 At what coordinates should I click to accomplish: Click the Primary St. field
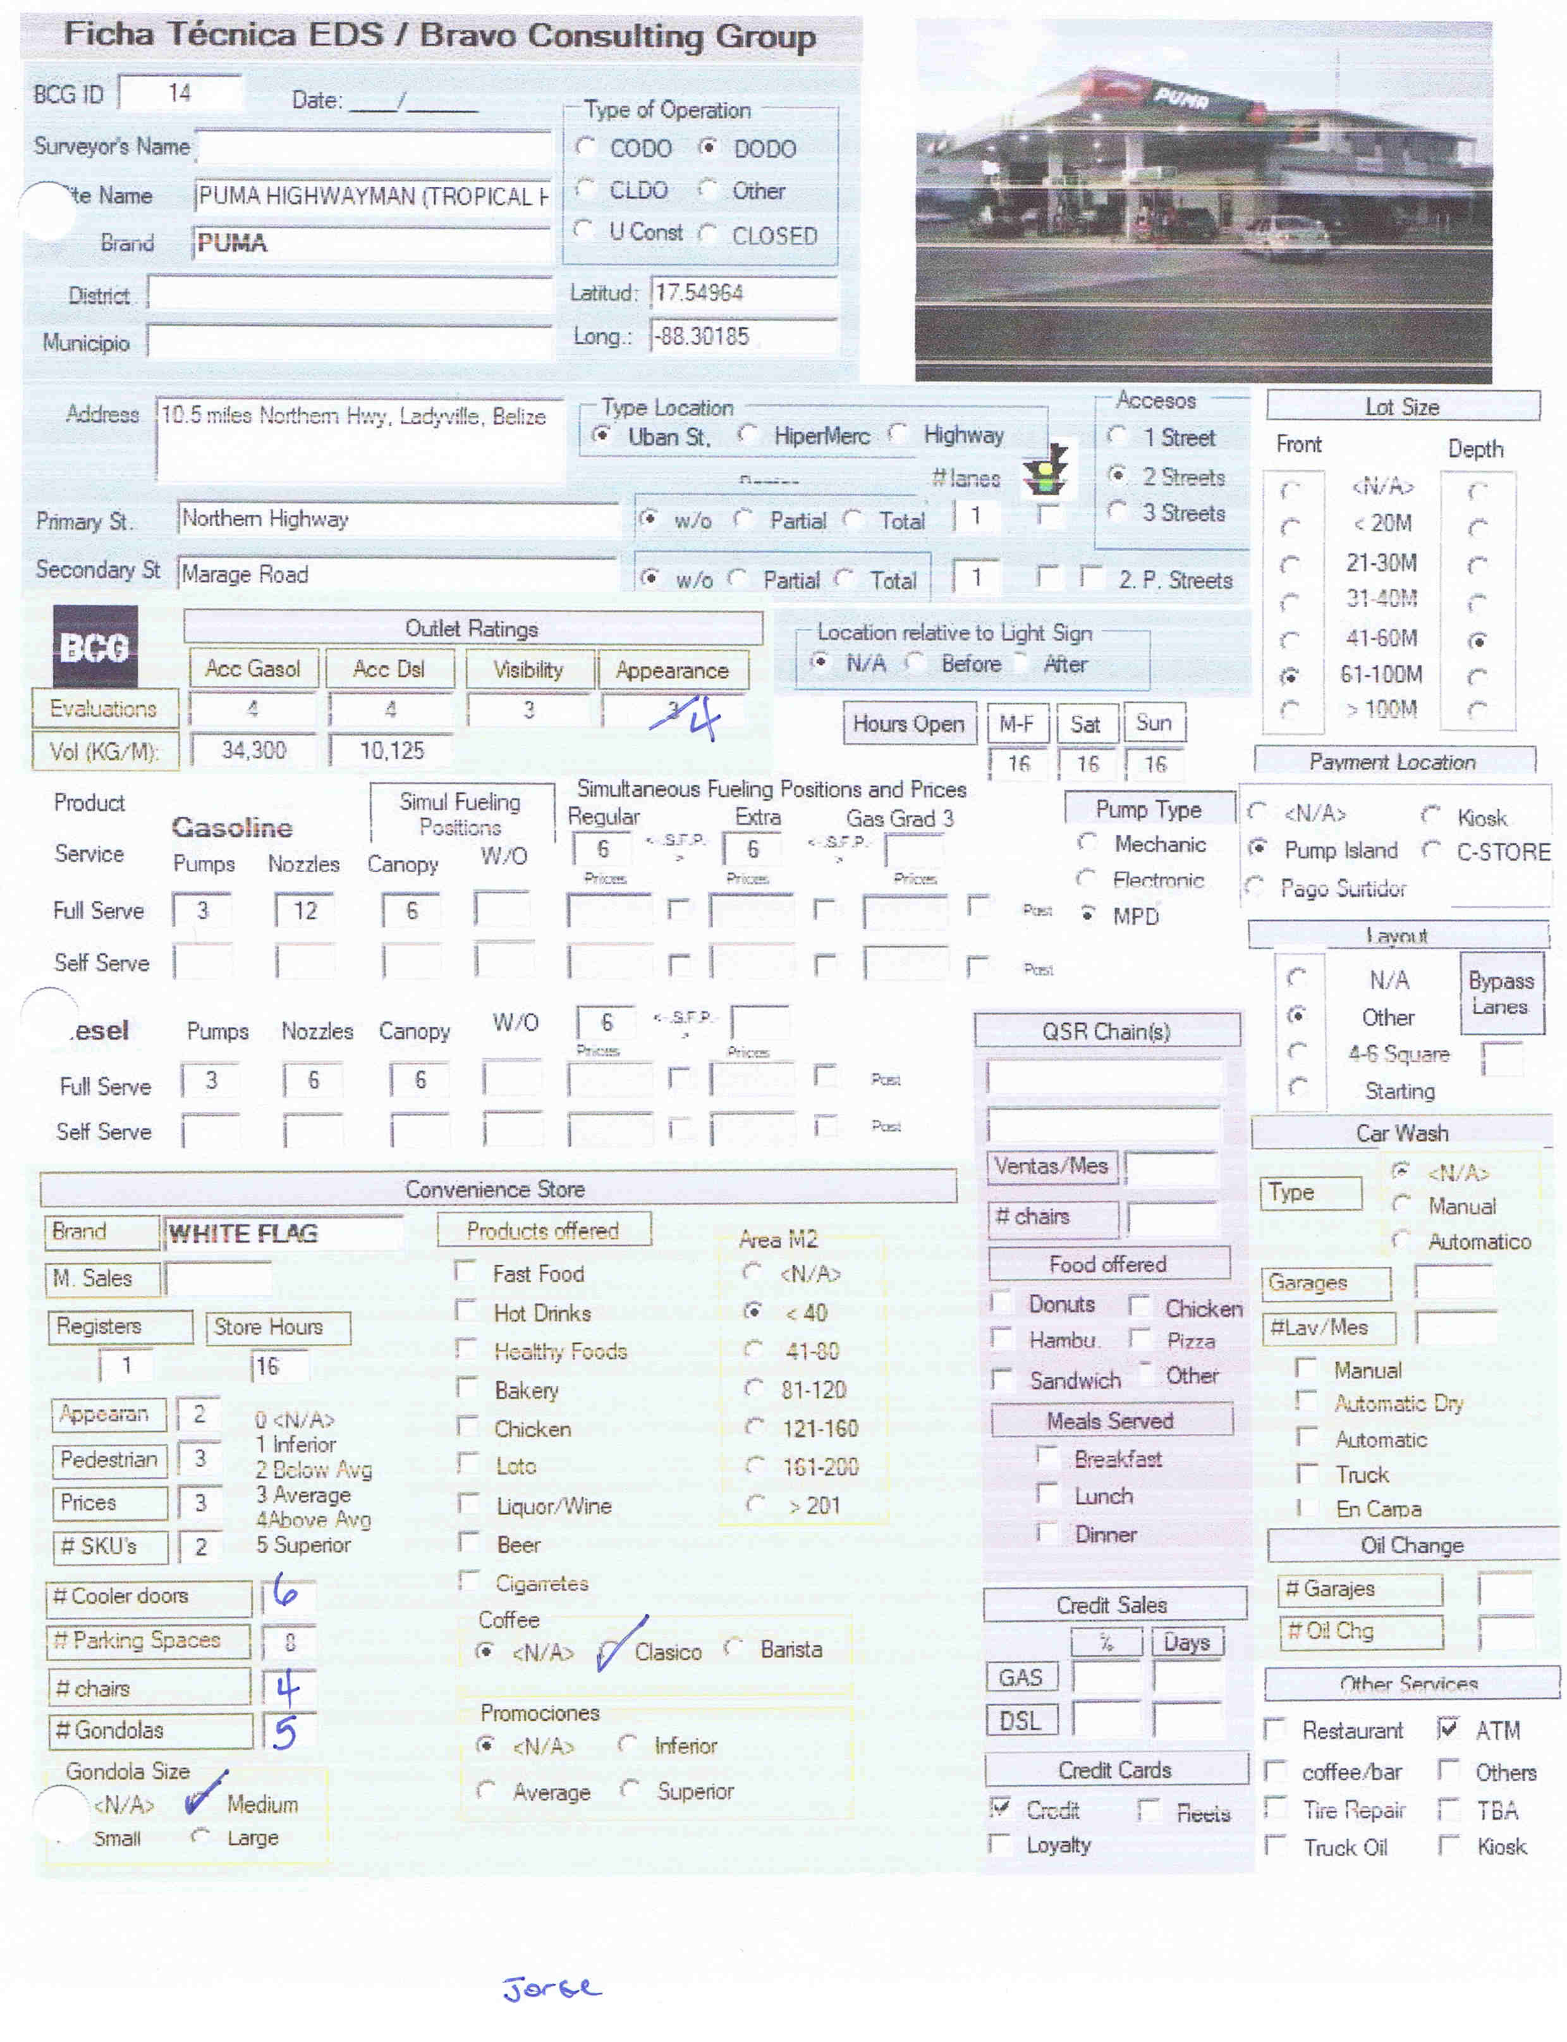click(398, 519)
